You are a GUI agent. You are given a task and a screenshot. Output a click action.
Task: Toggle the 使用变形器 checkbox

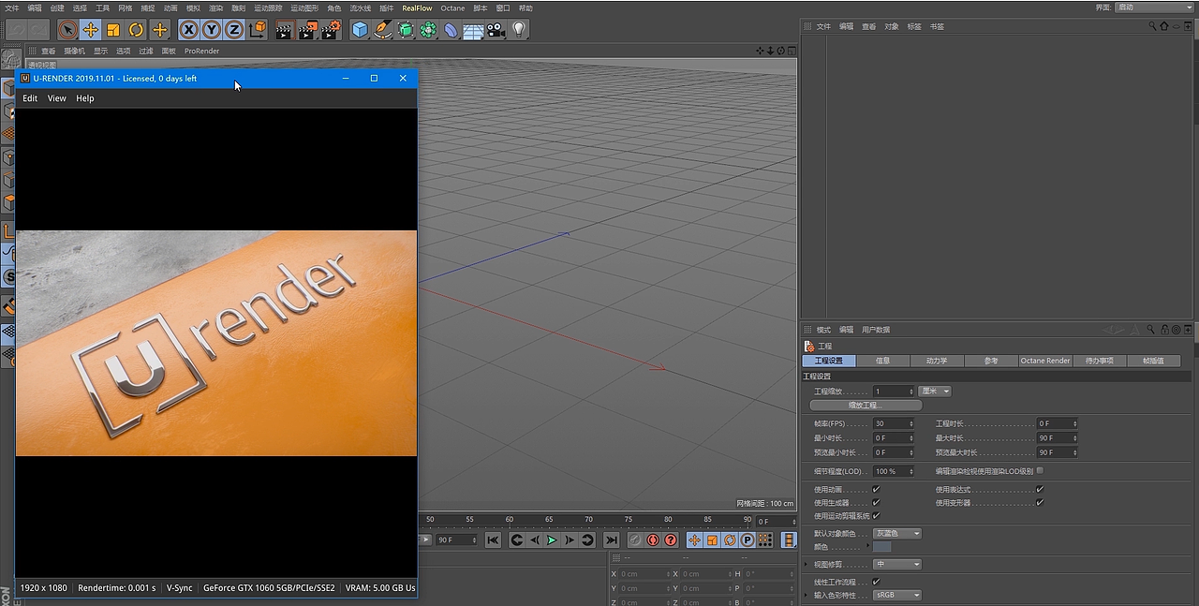[1040, 503]
